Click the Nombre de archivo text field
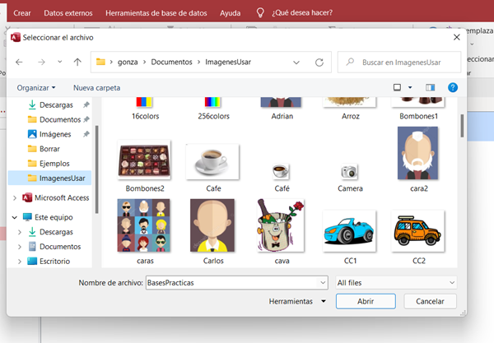Screen dimensions: 494x343 pyautogui.click(x=235, y=283)
